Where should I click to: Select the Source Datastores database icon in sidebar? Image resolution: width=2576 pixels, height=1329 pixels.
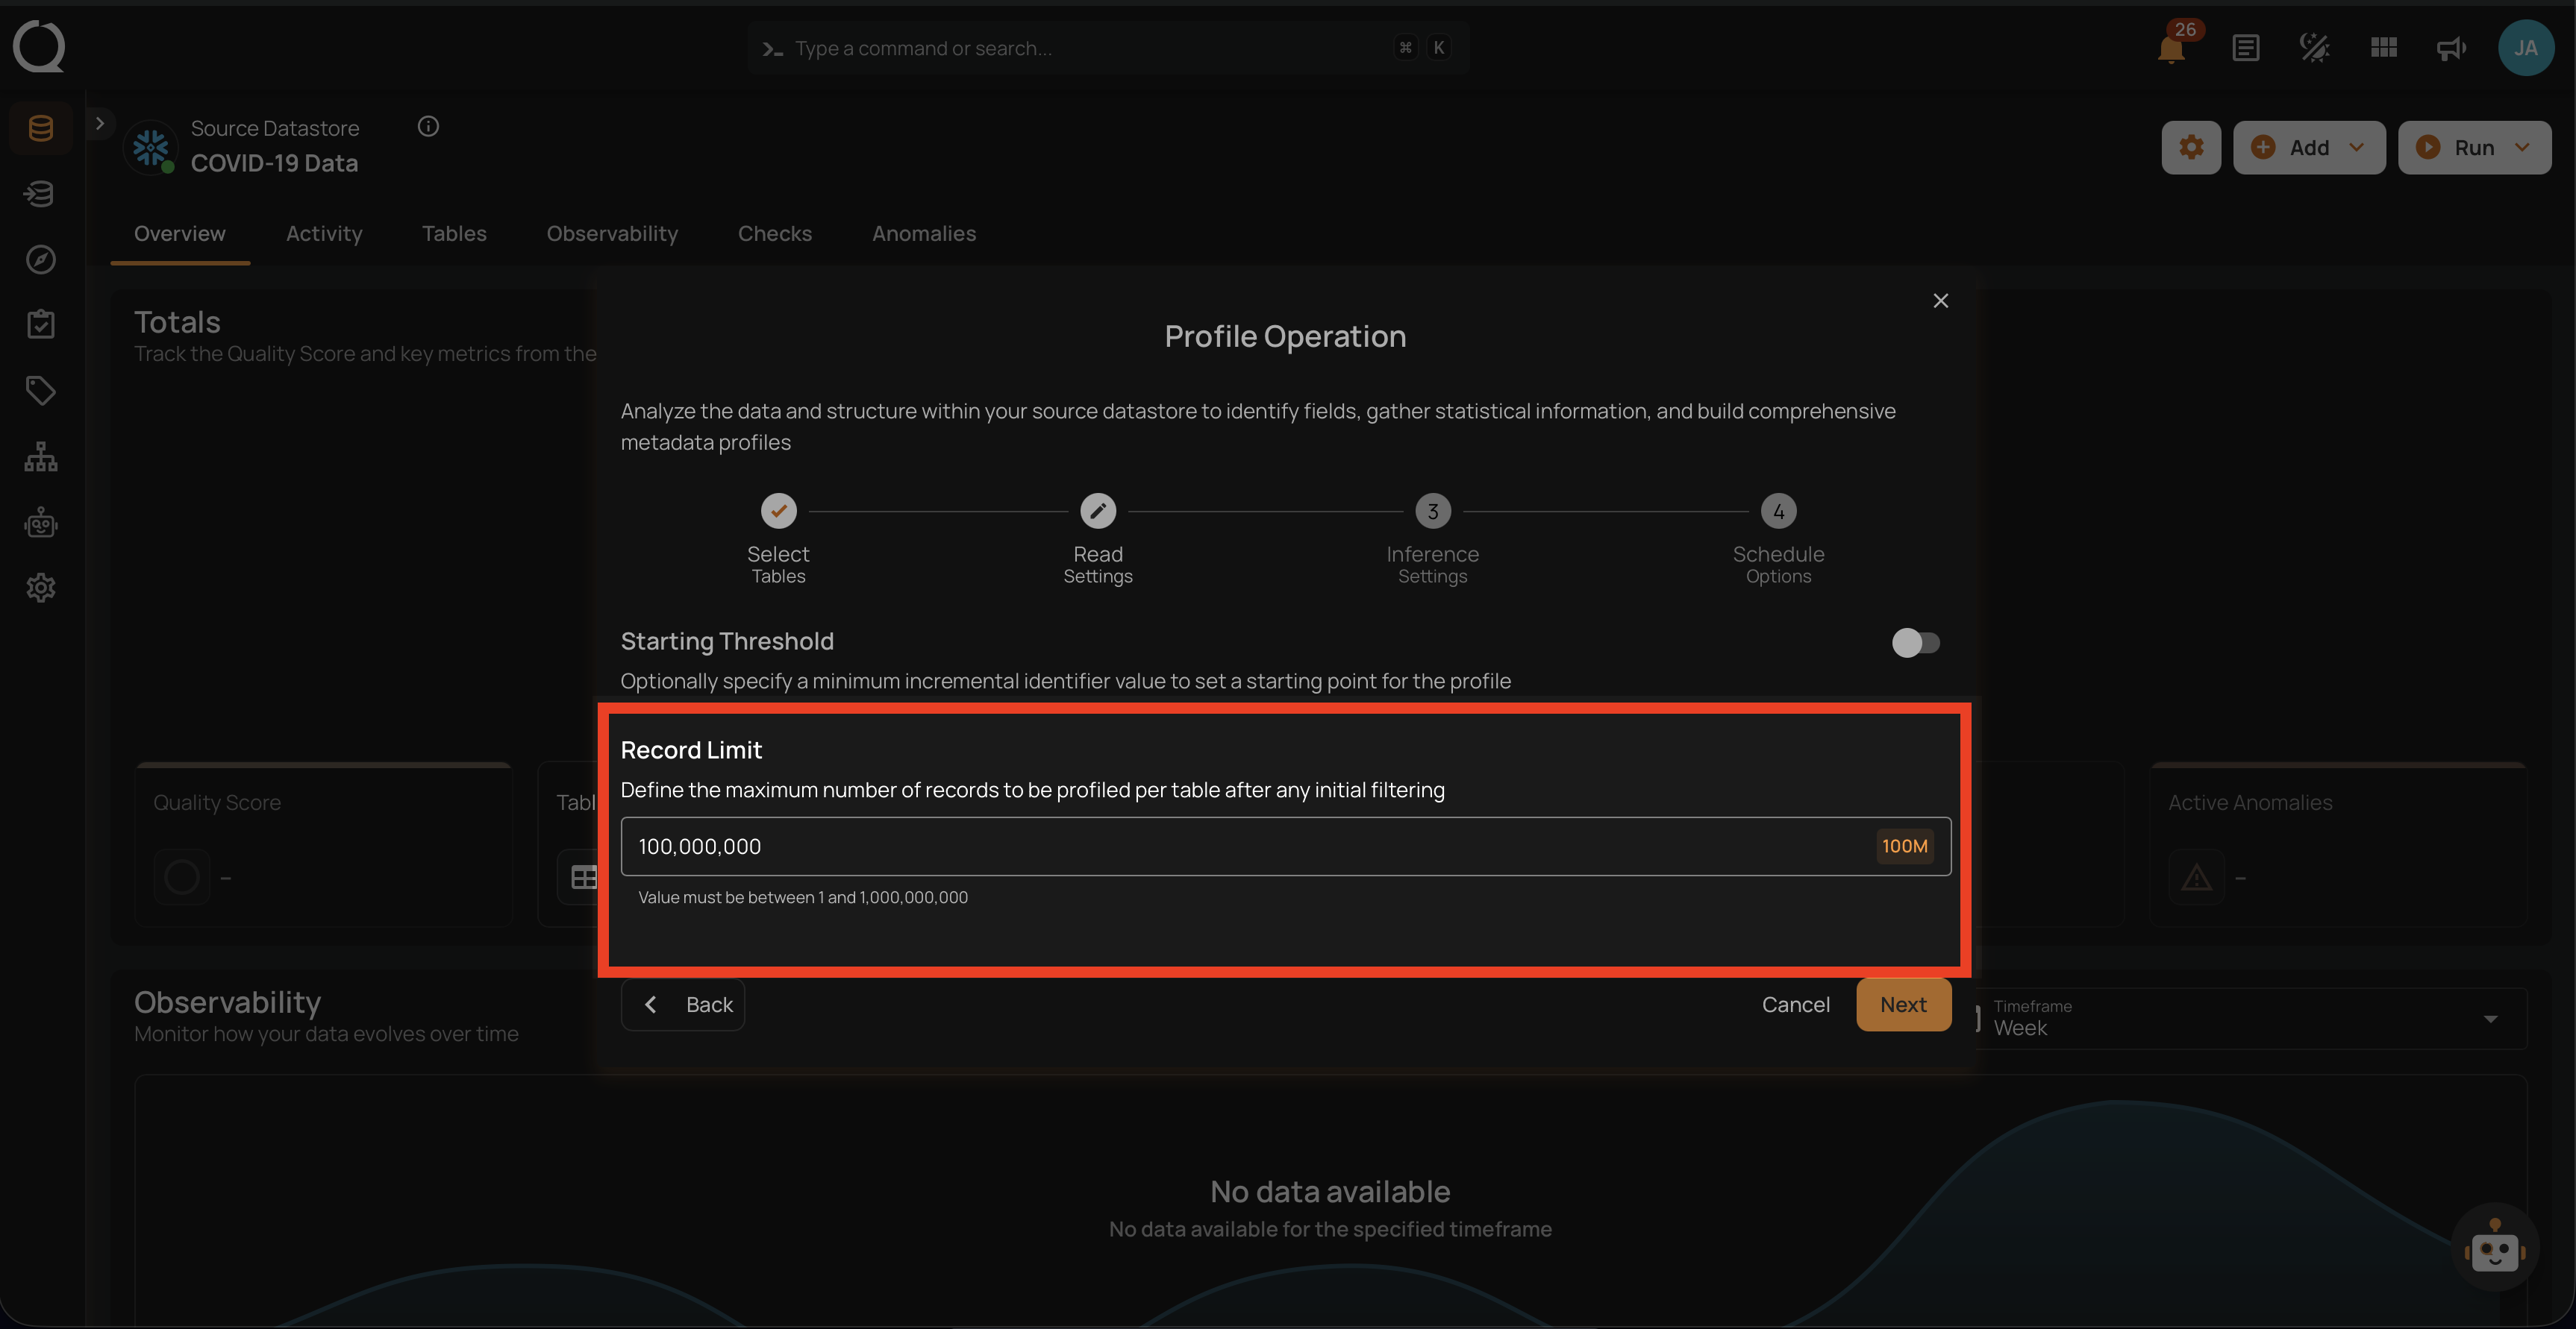pyautogui.click(x=40, y=127)
